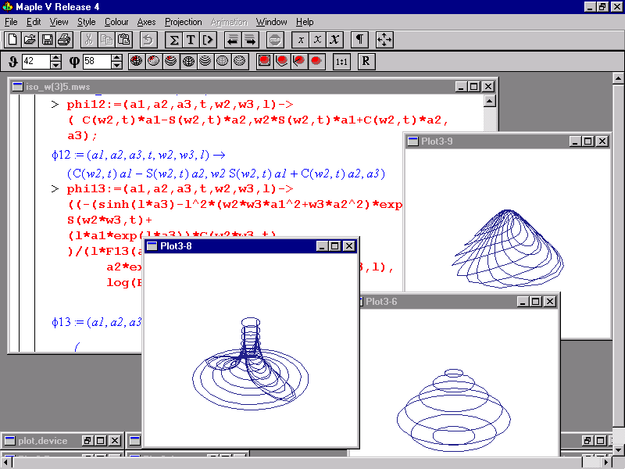Select the fifth plot style icon (contour)
This screenshot has height=469, width=625.
(x=205, y=62)
